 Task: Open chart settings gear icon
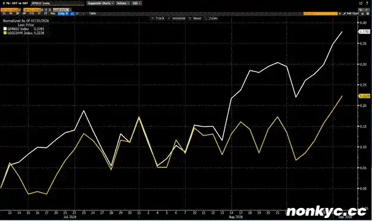click(x=367, y=14)
